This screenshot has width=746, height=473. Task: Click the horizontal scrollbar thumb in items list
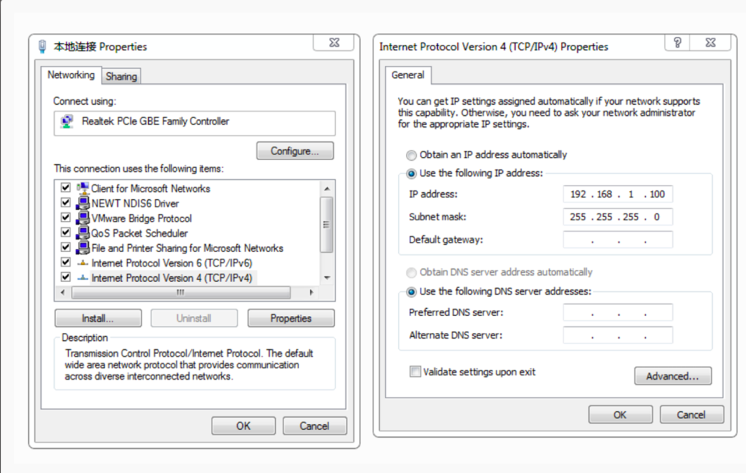click(180, 292)
